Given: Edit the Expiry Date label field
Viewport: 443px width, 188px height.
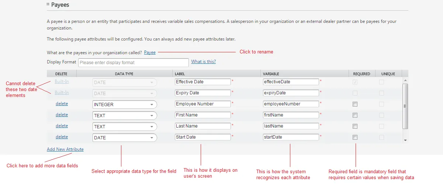Looking at the screenshot, I should coord(203,93).
